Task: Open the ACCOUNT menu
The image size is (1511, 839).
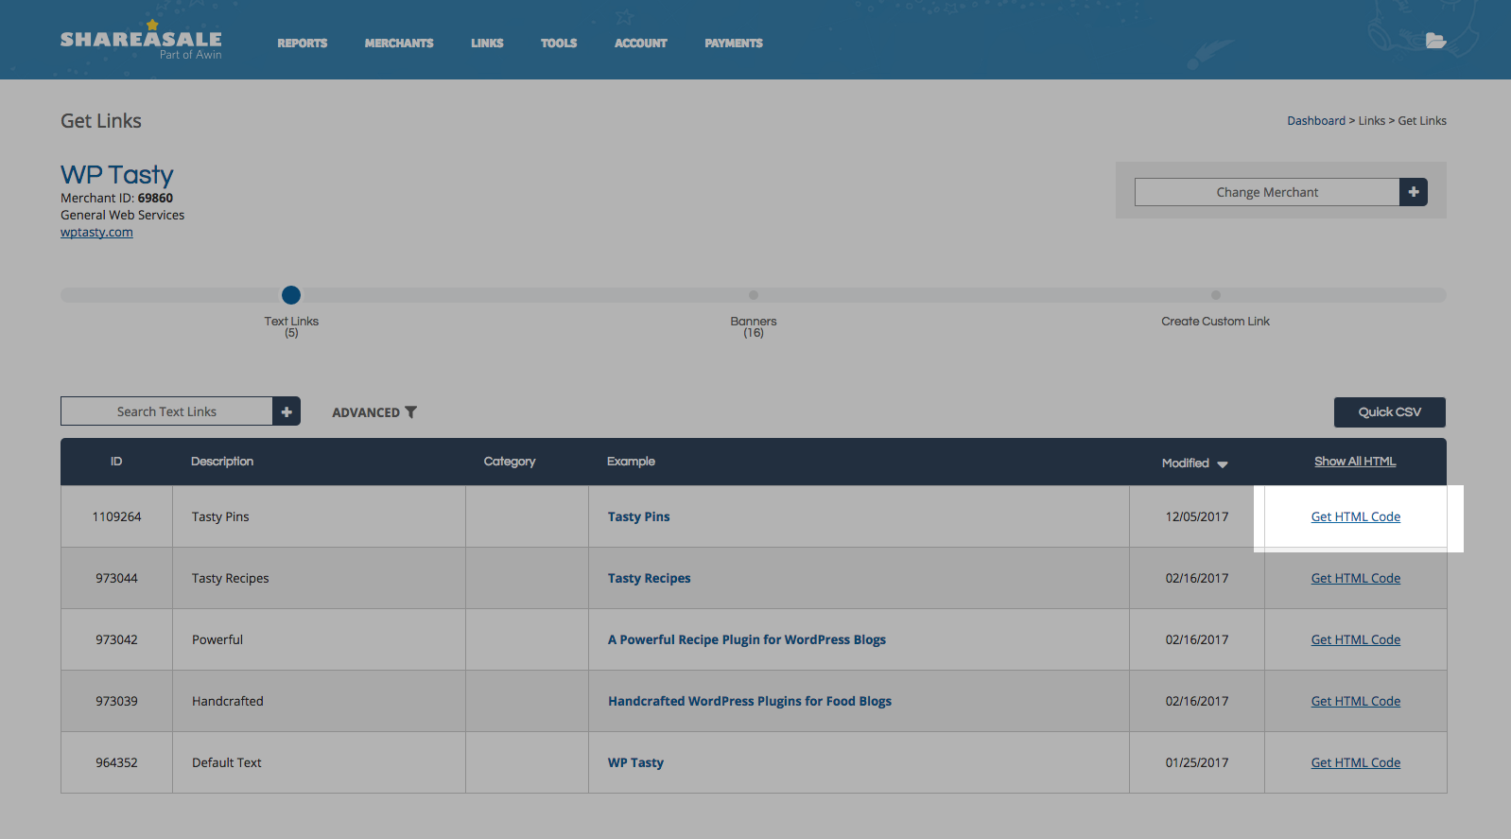Action: (x=641, y=44)
